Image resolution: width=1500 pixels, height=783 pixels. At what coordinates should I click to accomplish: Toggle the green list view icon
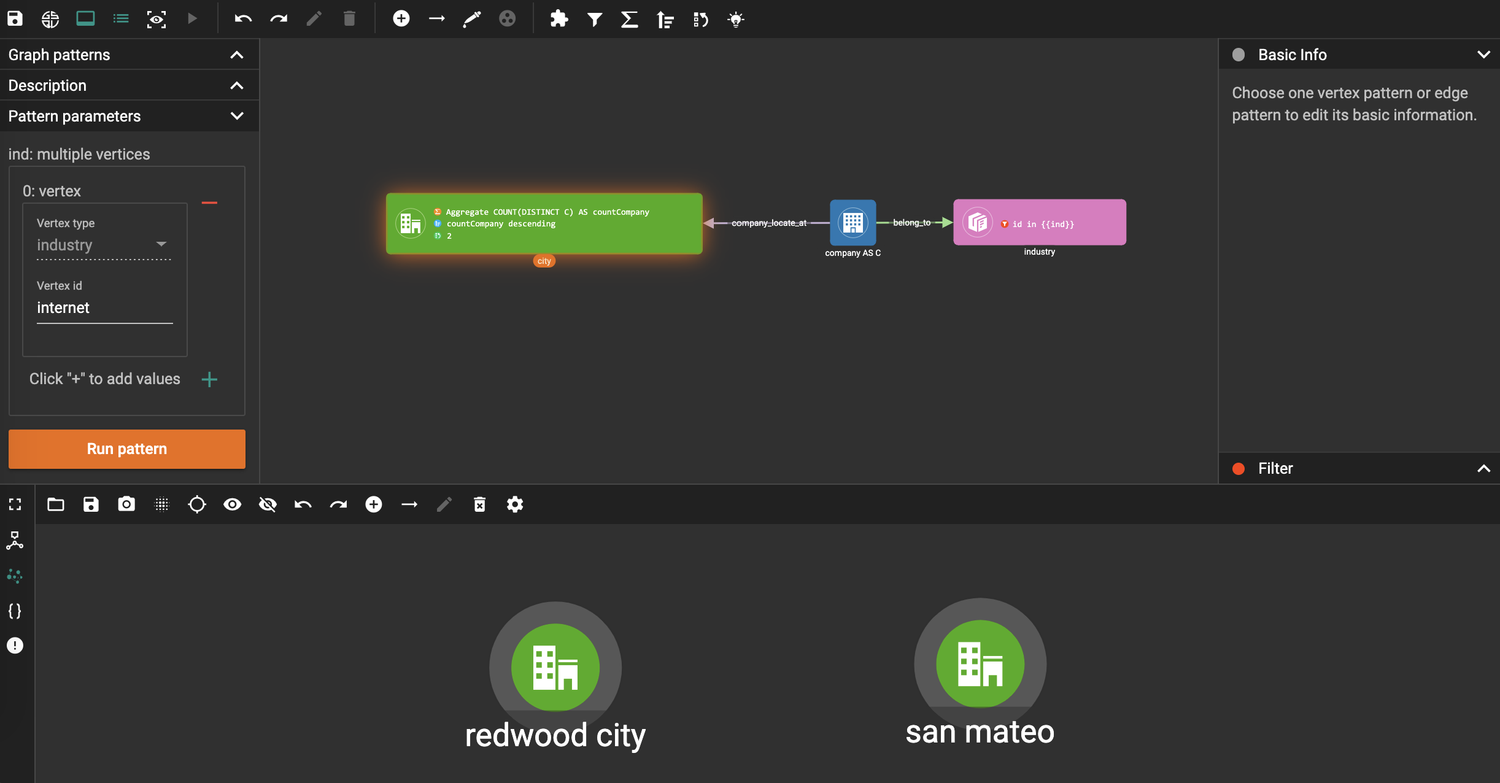[121, 18]
